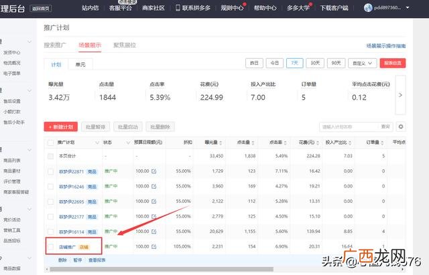Viewport: 429px width, 275px height.
Task: Click the account avatar in top bar
Action: (x=368, y=7)
